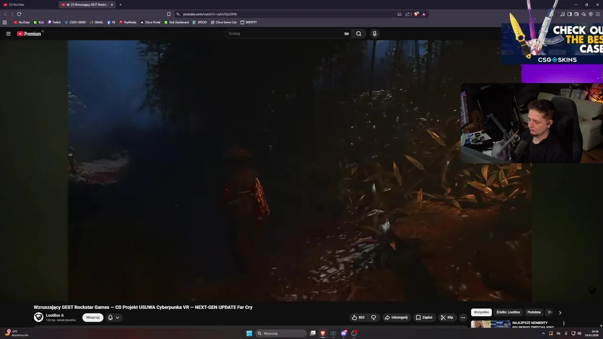Open apps grid icon on bookmarks bar
The height and width of the screenshot is (339, 603).
(5, 22)
